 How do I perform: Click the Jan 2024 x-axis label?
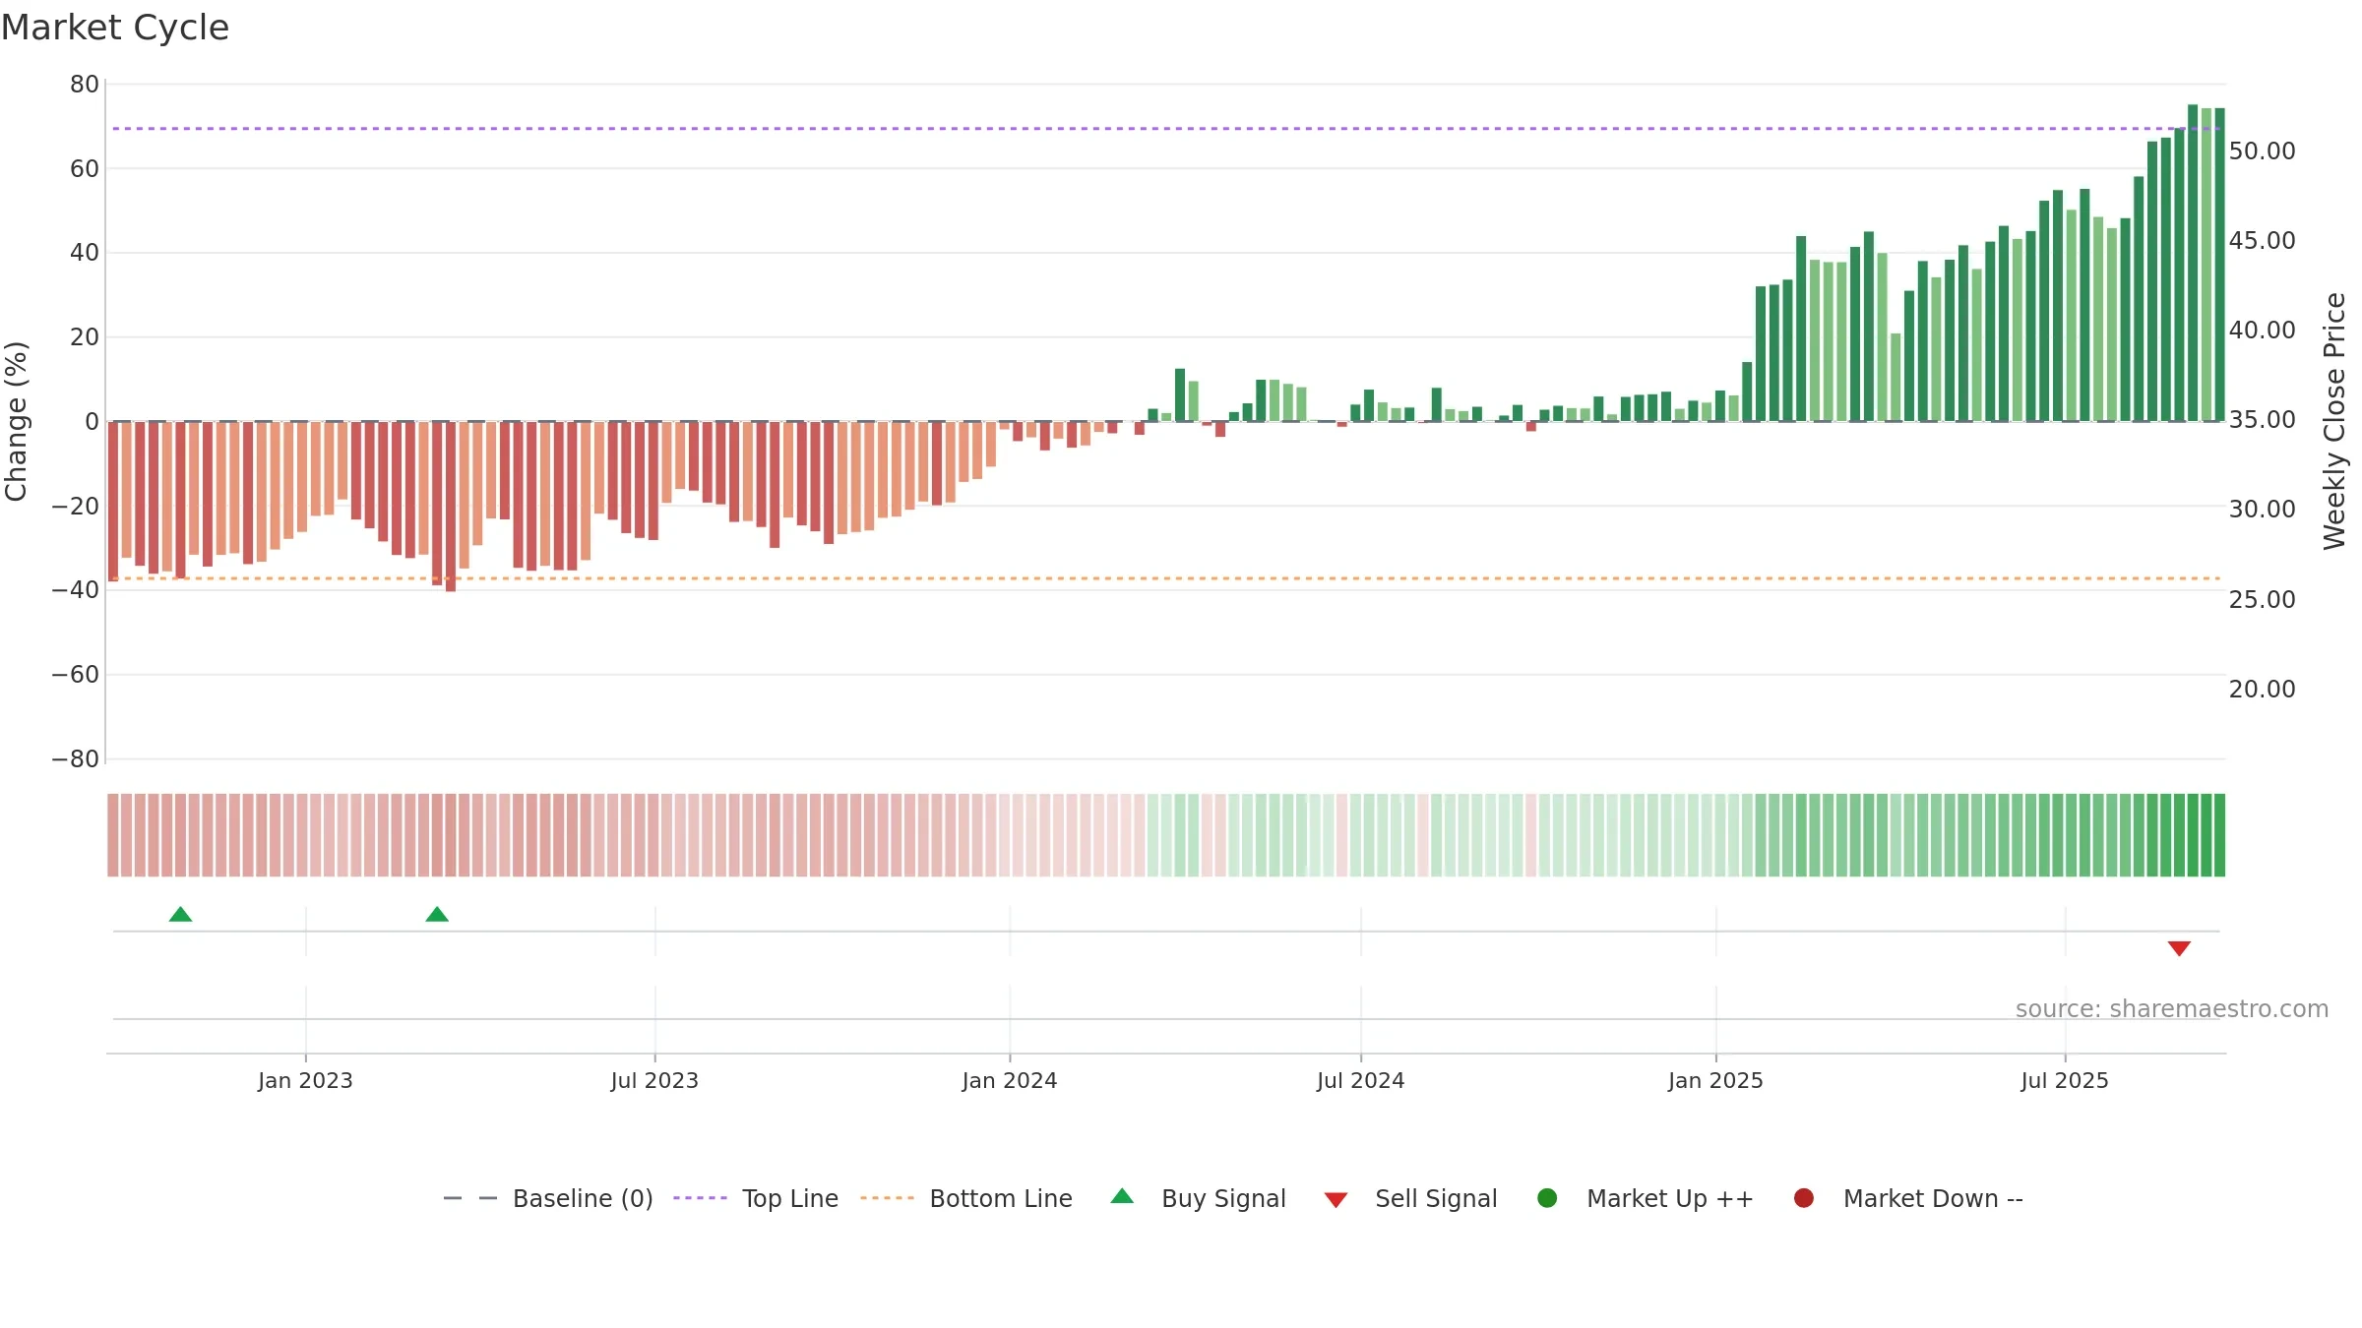(x=1010, y=1080)
